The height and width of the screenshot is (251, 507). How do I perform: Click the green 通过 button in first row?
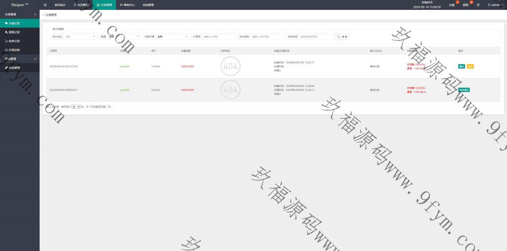461,66
